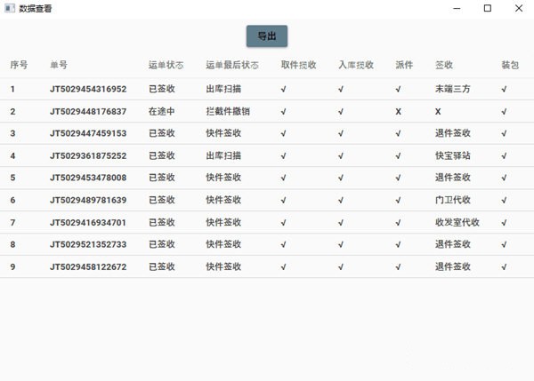
Task: Click 取件揽收 checkmark in row JT5029454316952
Action: pos(283,89)
